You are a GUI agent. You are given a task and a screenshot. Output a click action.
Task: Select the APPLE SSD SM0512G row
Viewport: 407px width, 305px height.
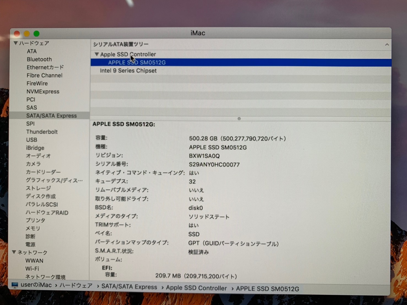point(137,62)
